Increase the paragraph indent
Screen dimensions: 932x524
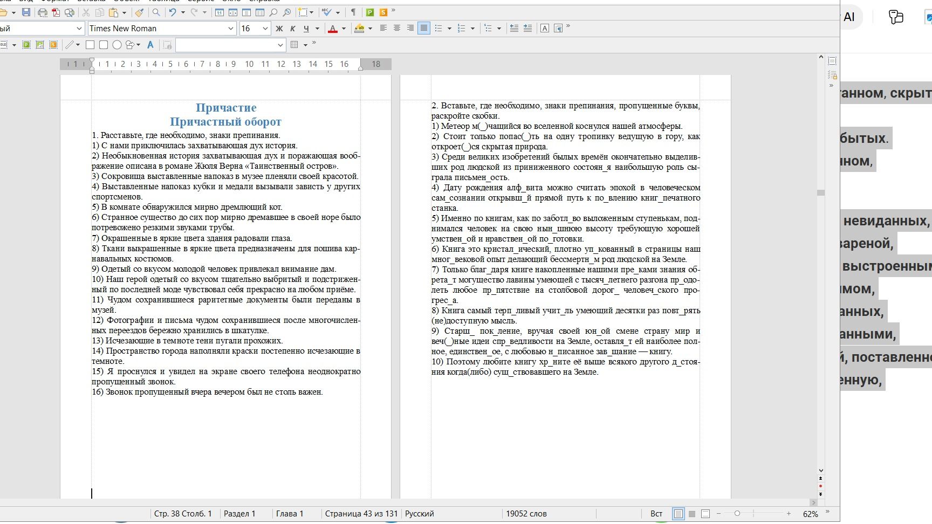tap(527, 29)
